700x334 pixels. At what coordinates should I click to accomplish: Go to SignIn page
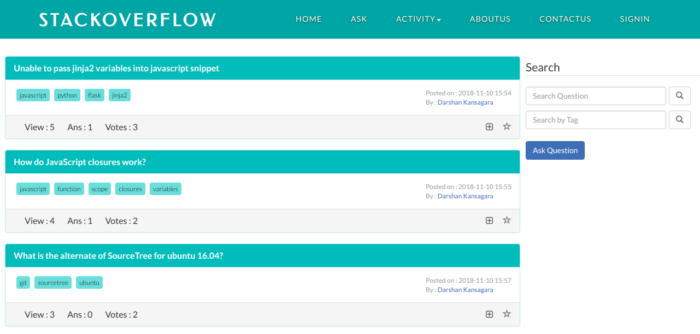[x=635, y=19]
